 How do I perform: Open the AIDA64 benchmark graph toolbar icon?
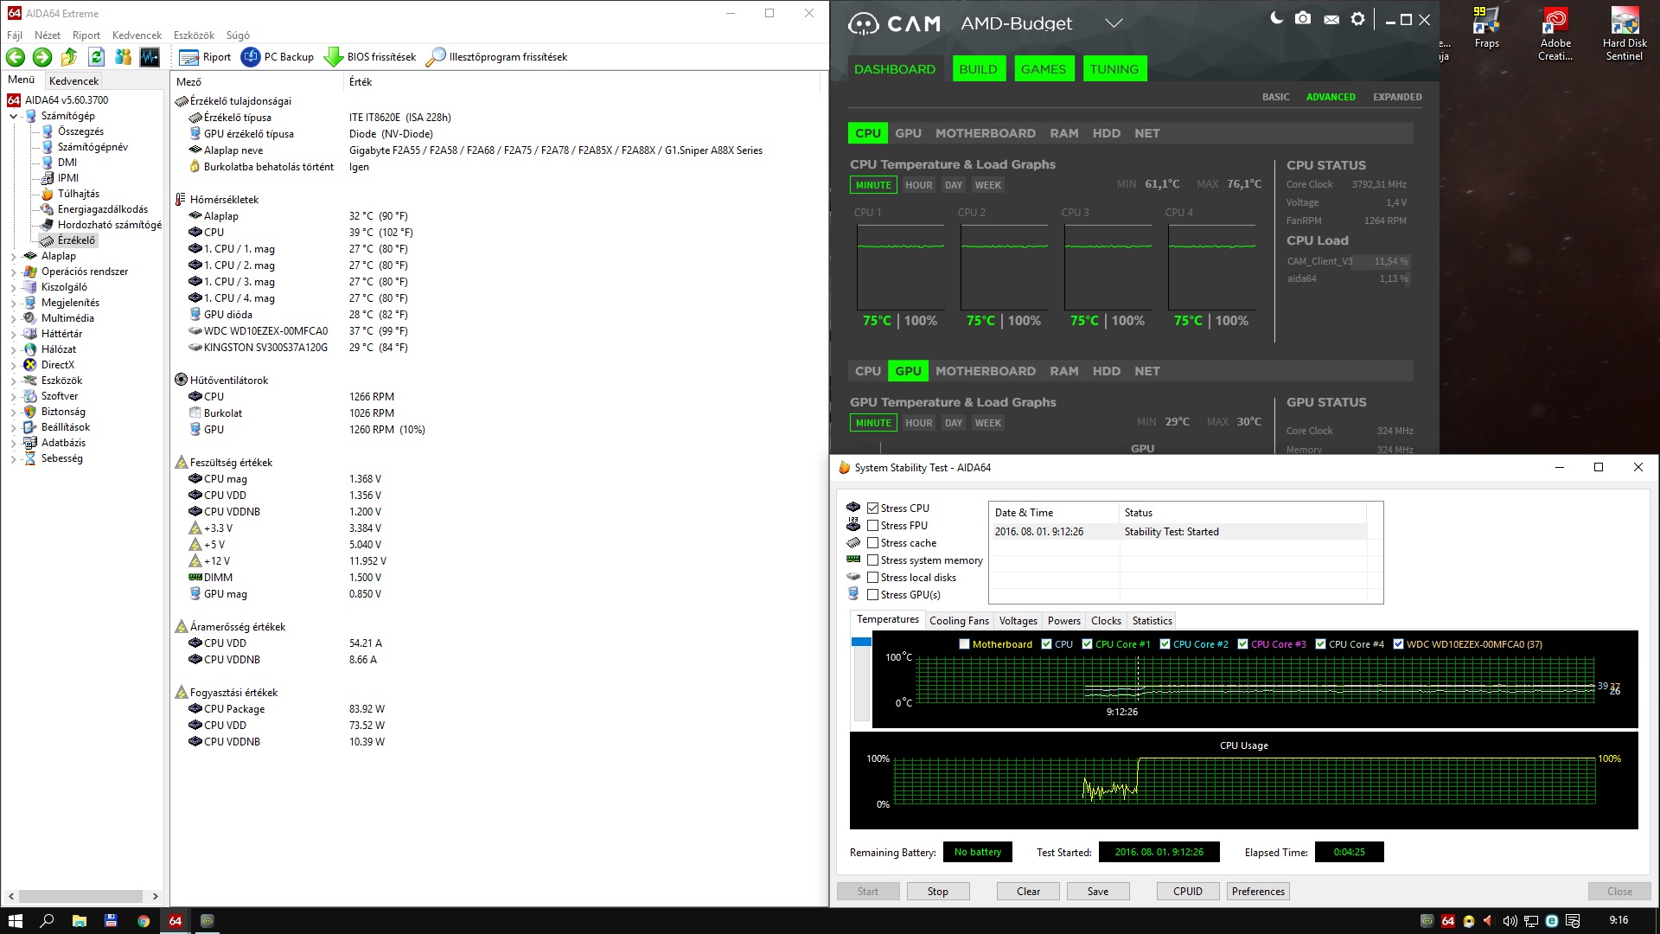[150, 57]
